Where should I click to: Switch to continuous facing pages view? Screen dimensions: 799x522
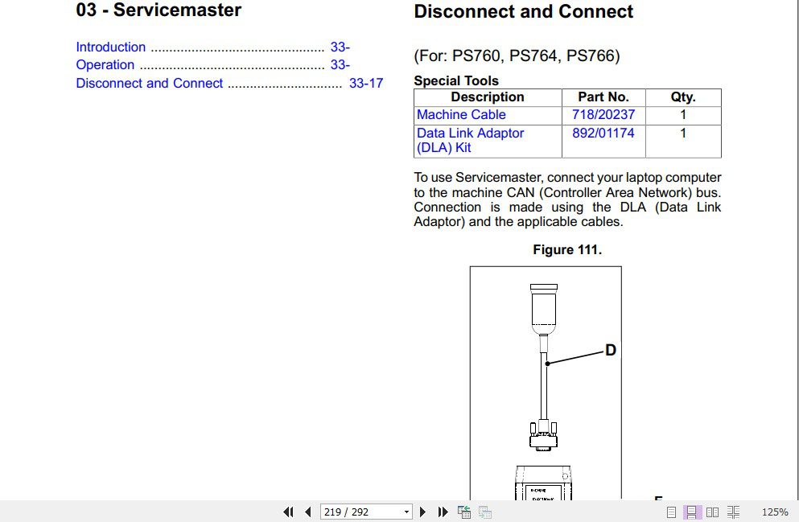pyautogui.click(x=733, y=512)
